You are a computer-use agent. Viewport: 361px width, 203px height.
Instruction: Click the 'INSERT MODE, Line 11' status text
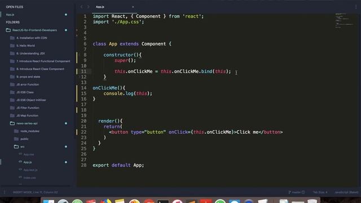(x=36, y=192)
